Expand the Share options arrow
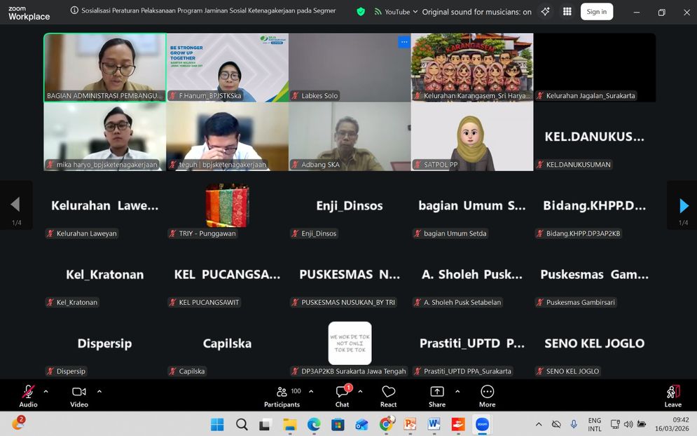 [x=457, y=391]
